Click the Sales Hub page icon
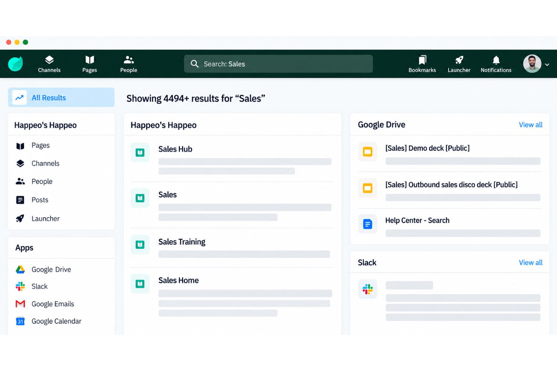This screenshot has height=371, width=557. [x=140, y=153]
